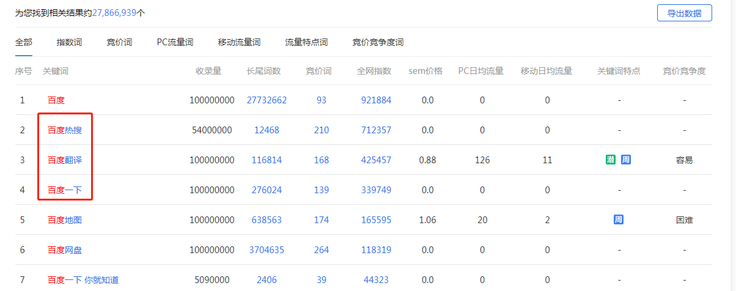Click sem price 0.88

pos(428,160)
